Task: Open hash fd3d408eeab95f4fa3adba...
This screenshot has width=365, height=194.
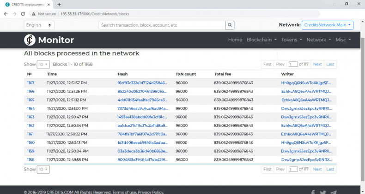Action: tap(142, 142)
